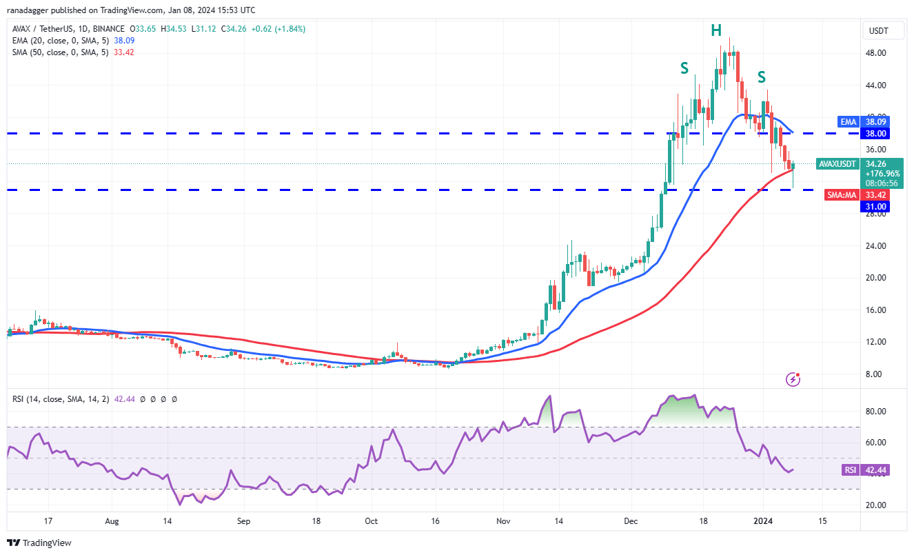914x555 pixels.
Task: Click the H head pattern label
Action: (716, 30)
